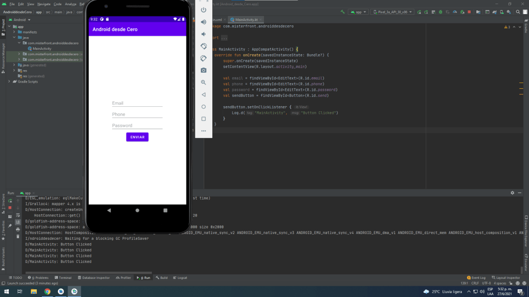Stop app using Run panel red square
The image size is (529, 297).
pos(10,208)
